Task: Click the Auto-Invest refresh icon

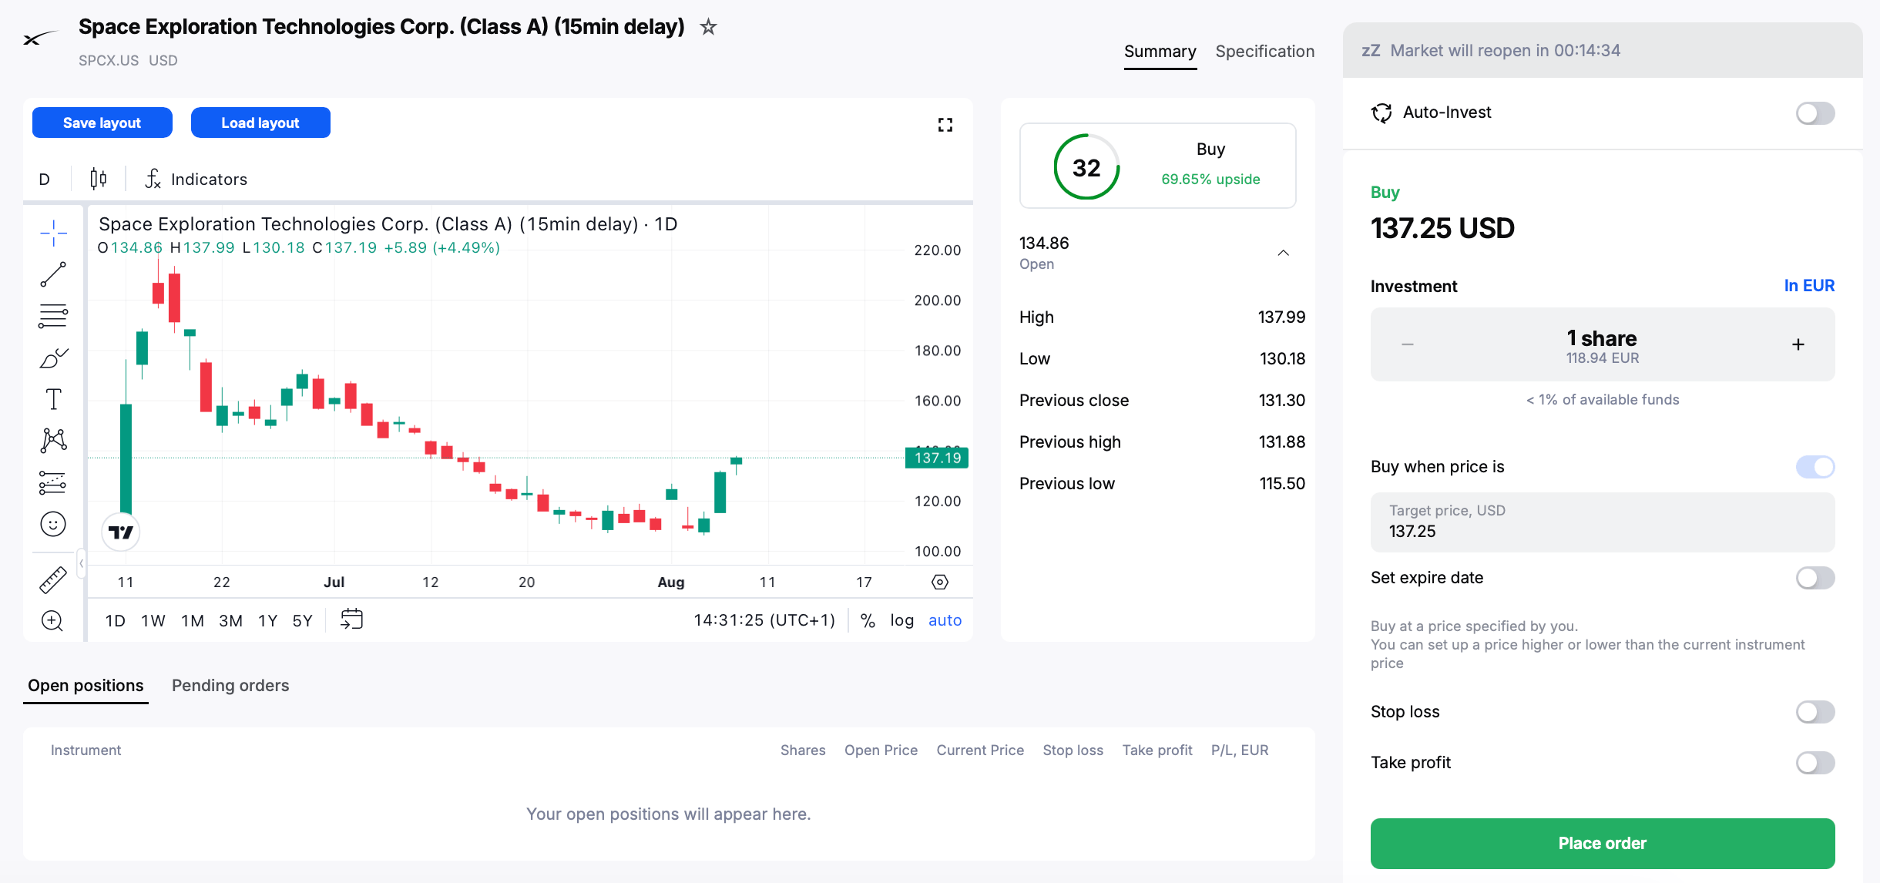Action: 1381,113
